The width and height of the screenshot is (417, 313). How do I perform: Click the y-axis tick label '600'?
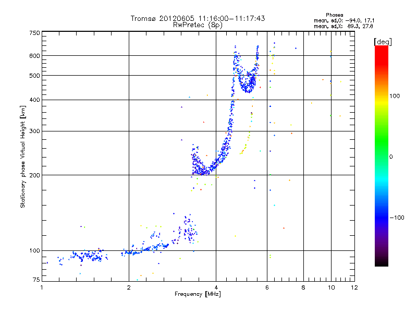click(x=34, y=56)
